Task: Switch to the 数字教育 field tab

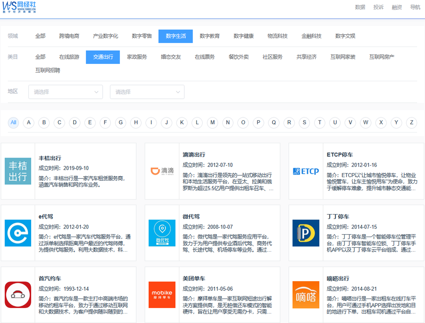Action: (210, 36)
